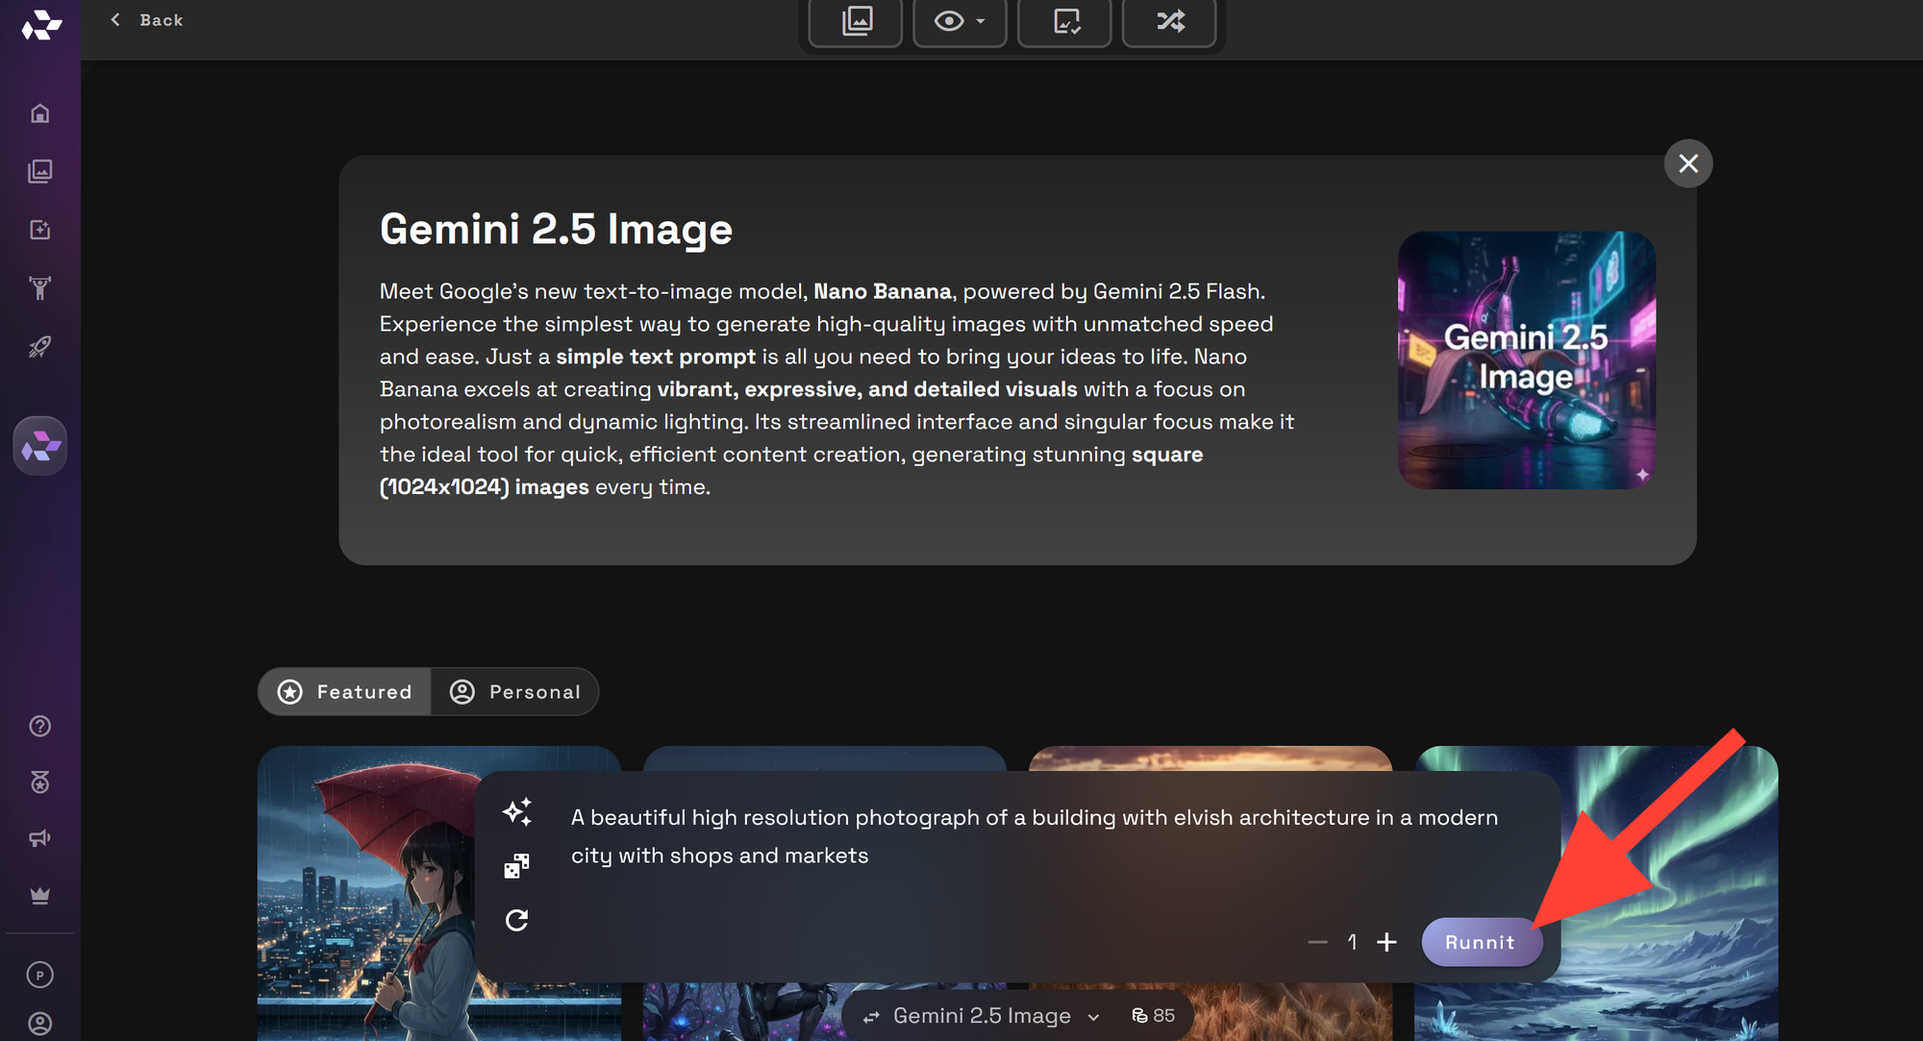1923x1041 pixels.
Task: Click the dice randomize prompt icon
Action: 516,864
